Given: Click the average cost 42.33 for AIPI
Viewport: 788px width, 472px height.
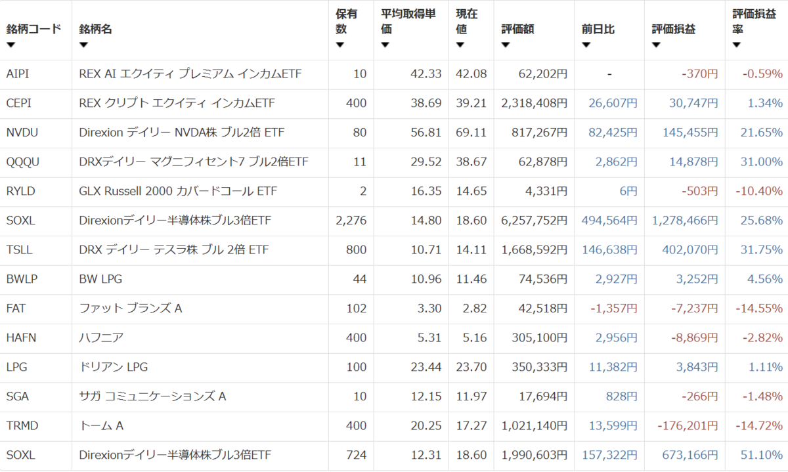Looking at the screenshot, I should 427,74.
